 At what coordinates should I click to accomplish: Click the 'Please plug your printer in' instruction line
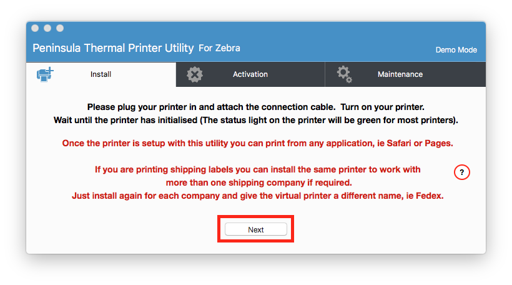click(x=255, y=107)
